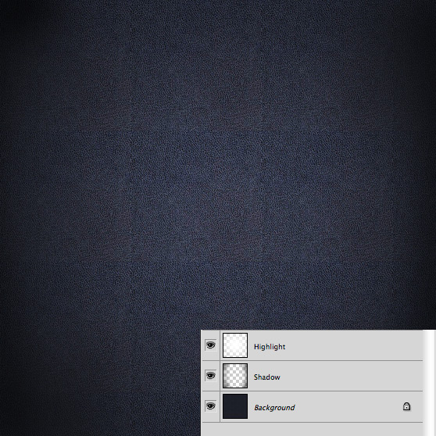Click the dark top-left corner of the canvas
436x436 pixels.
pyautogui.click(x=11, y=11)
